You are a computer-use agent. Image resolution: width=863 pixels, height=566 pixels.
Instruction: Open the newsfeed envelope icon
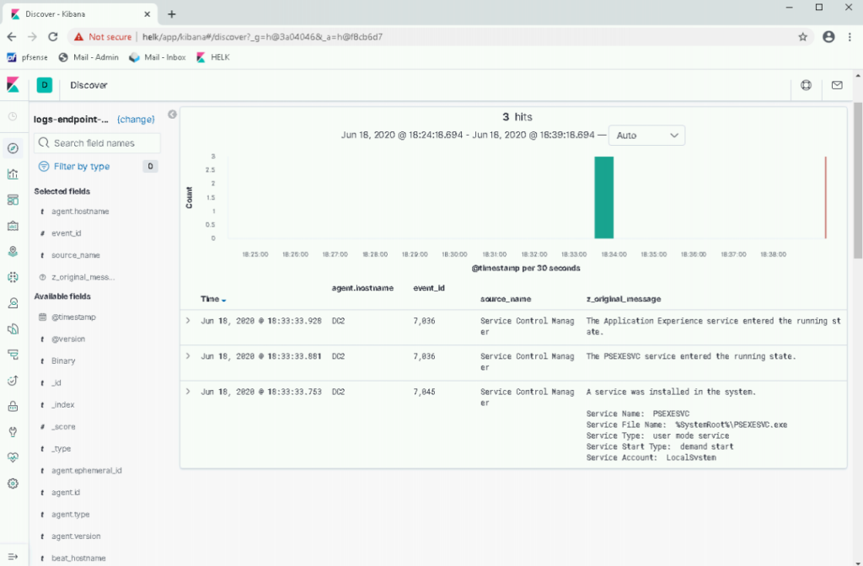click(x=837, y=85)
